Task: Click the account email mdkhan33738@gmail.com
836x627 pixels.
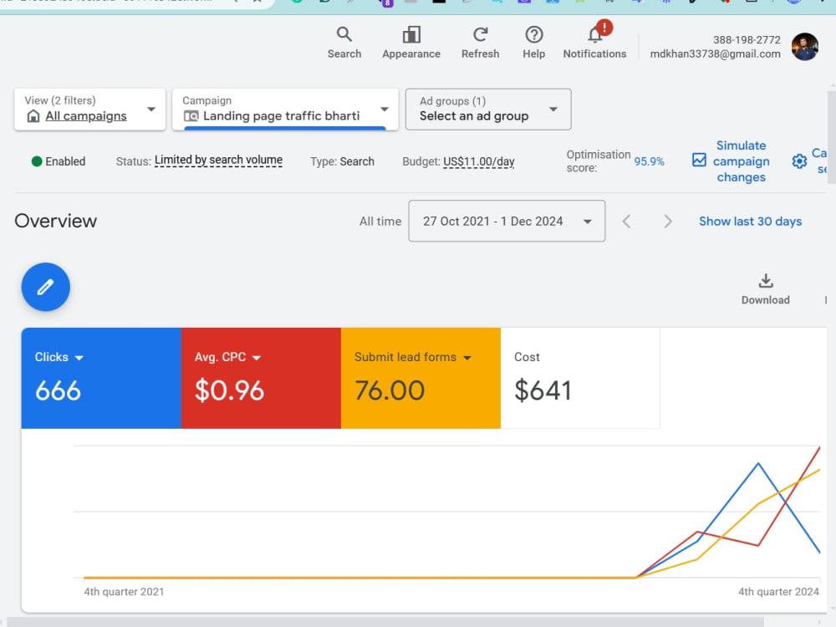Action: pos(715,54)
